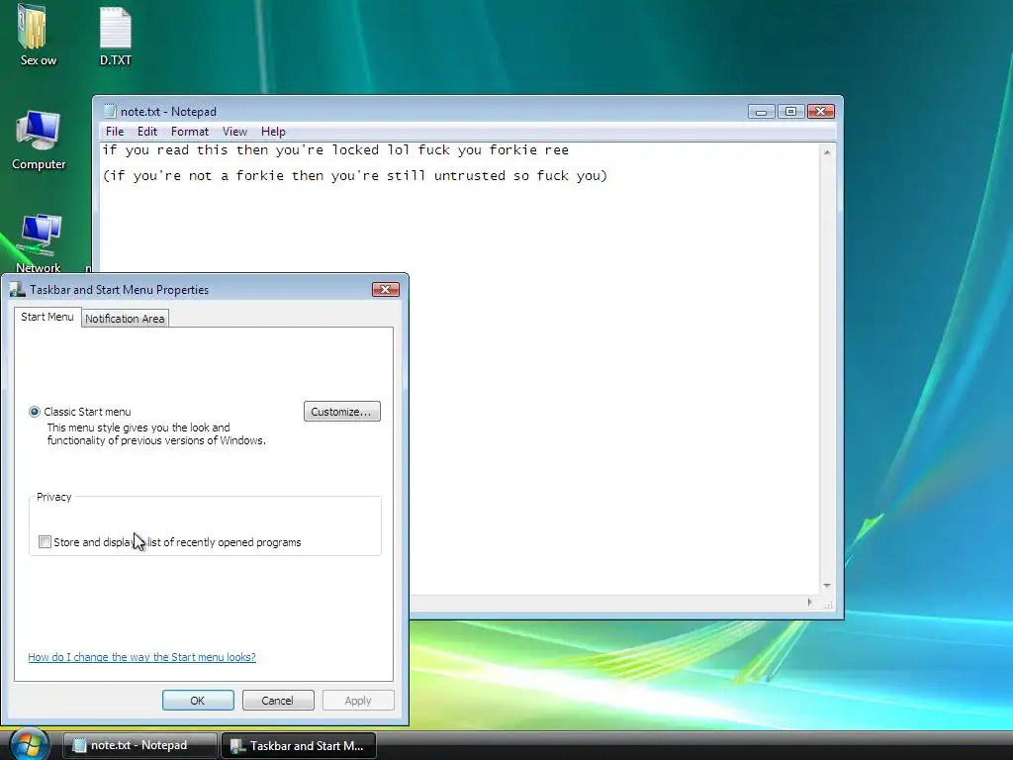This screenshot has height=760, width=1013.
Task: Minimize the Notepad window
Action: (x=761, y=111)
